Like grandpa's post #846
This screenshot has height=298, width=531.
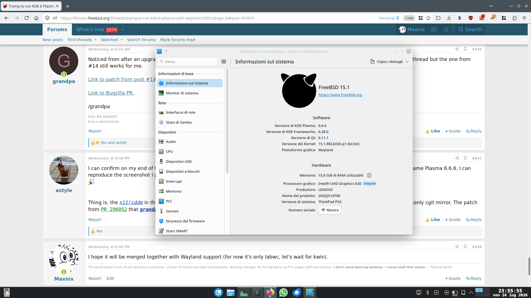click(433, 131)
